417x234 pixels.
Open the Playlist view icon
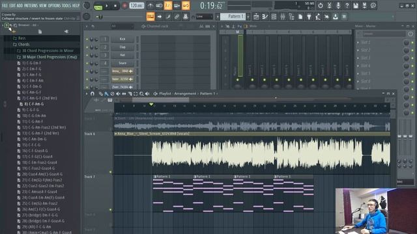(x=256, y=17)
